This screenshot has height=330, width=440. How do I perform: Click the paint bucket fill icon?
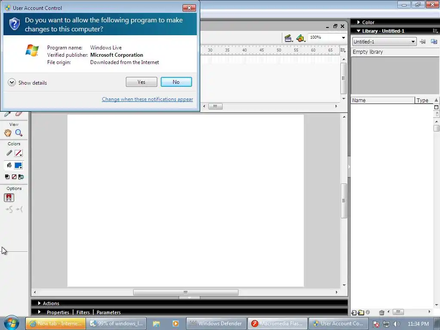click(x=9, y=165)
